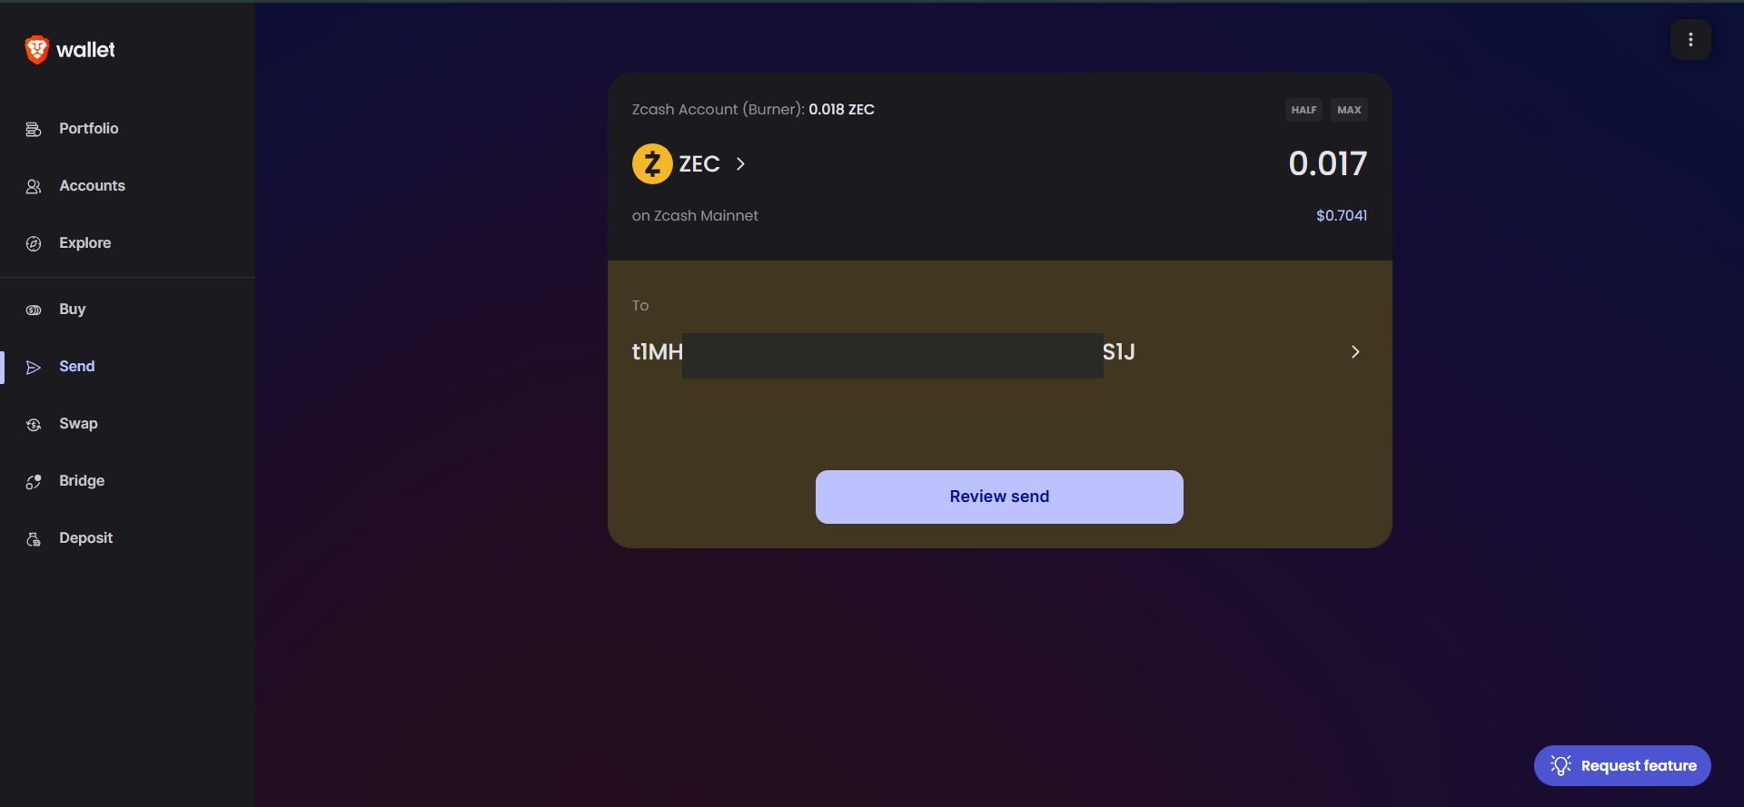Open the Accounts menu item

pyautogui.click(x=92, y=186)
